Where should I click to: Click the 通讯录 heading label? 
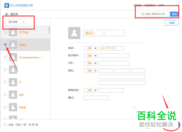point(14,14)
